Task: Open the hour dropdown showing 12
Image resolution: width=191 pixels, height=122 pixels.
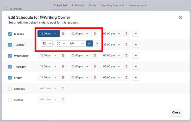Action: (x=46, y=43)
